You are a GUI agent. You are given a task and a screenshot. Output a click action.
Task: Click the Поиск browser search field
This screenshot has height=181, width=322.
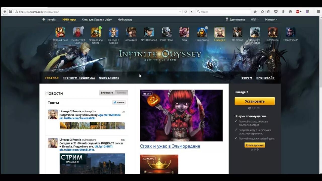(223, 12)
